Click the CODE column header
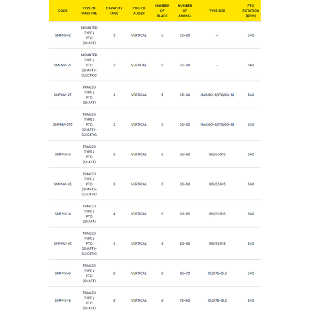The image size is (311, 311). tap(63, 11)
